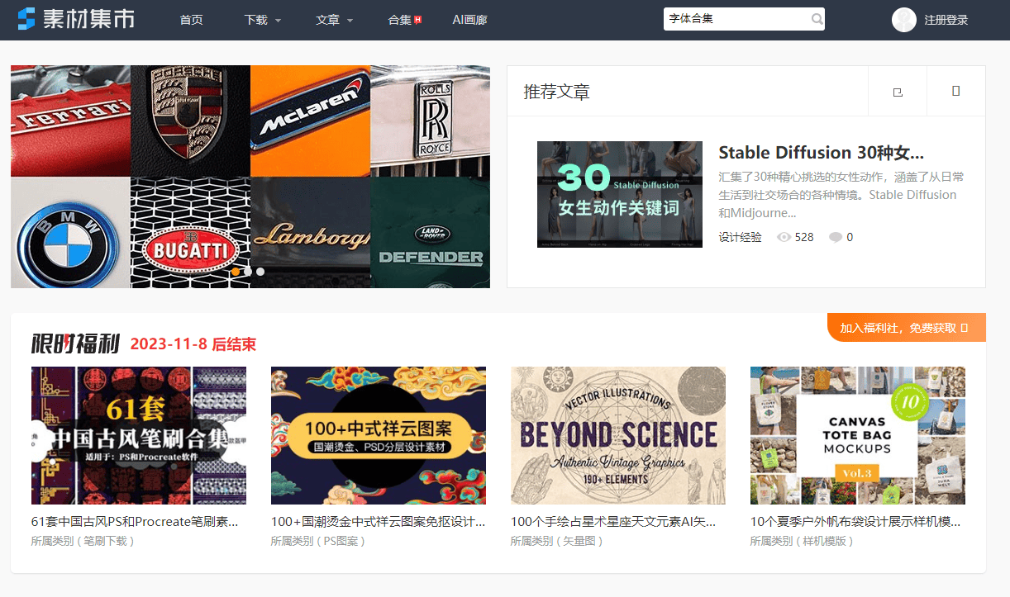1010x597 pixels.
Task: Open the Stable Diffusion article title
Action: click(x=821, y=153)
